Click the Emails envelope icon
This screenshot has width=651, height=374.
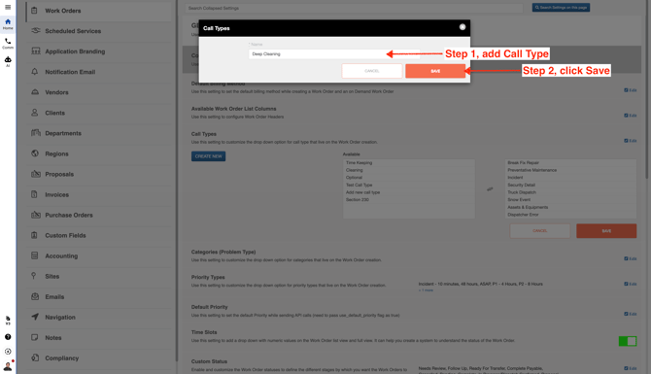[x=35, y=296]
